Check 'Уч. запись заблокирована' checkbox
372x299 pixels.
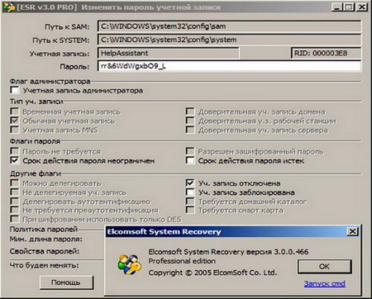(x=190, y=192)
